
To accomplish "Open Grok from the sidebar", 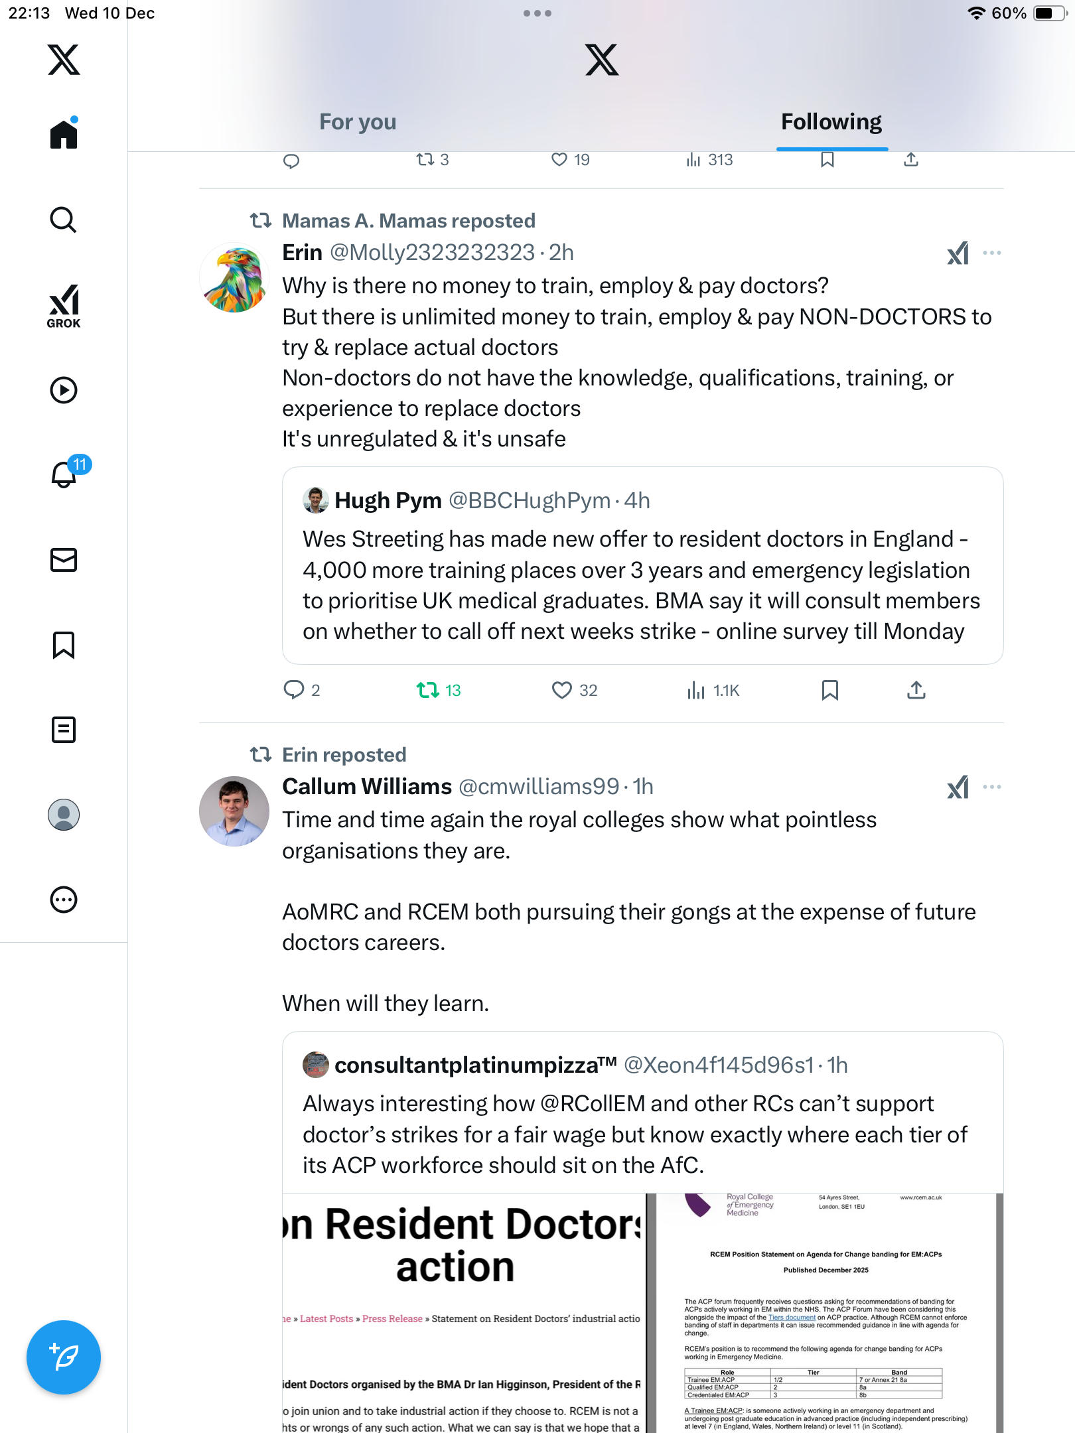I will pyautogui.click(x=64, y=306).
